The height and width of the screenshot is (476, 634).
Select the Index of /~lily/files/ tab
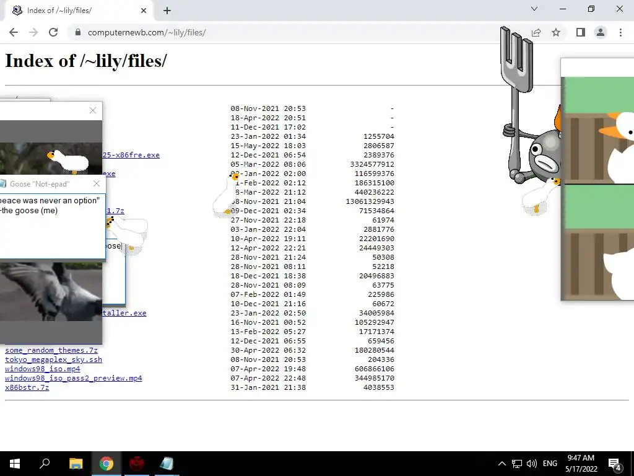[79, 11]
